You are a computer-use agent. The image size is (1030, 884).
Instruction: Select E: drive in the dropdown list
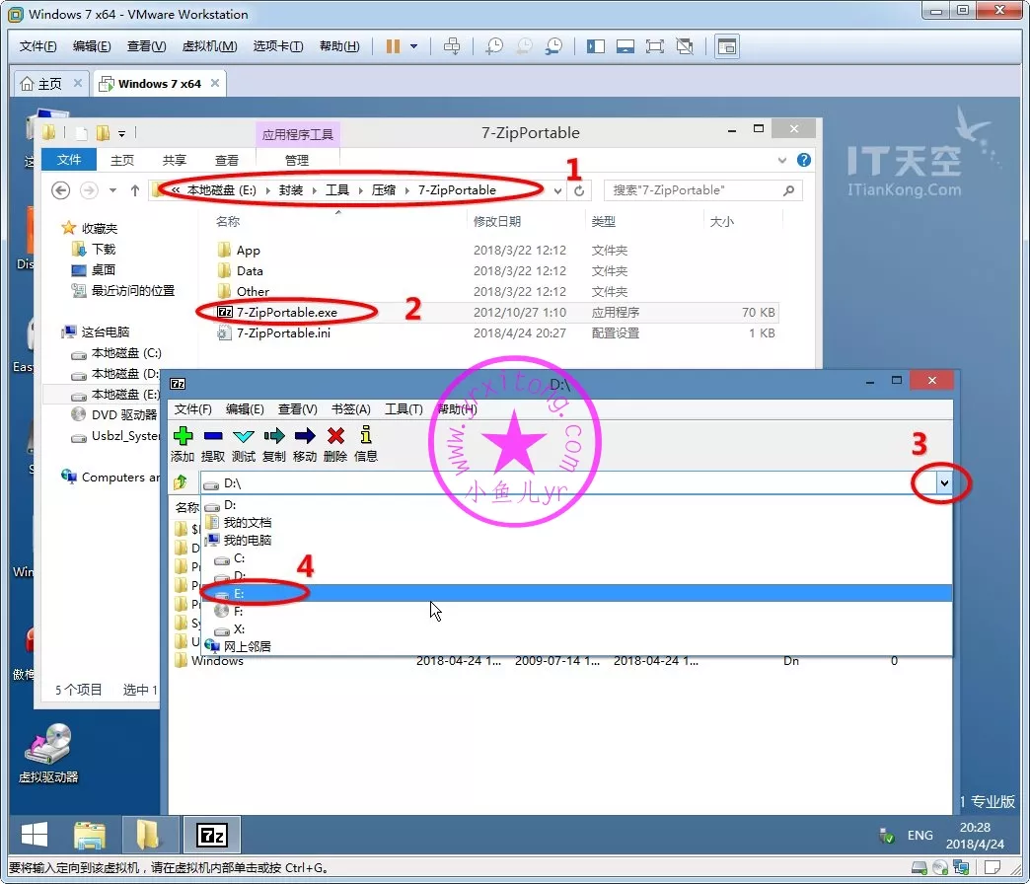tap(240, 593)
